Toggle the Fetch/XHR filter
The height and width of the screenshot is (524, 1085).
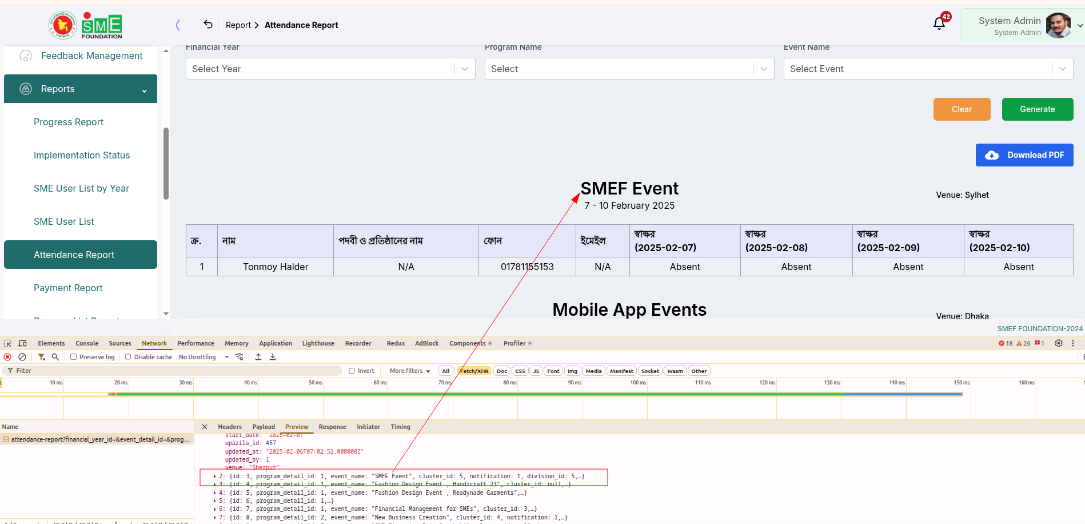[474, 371]
